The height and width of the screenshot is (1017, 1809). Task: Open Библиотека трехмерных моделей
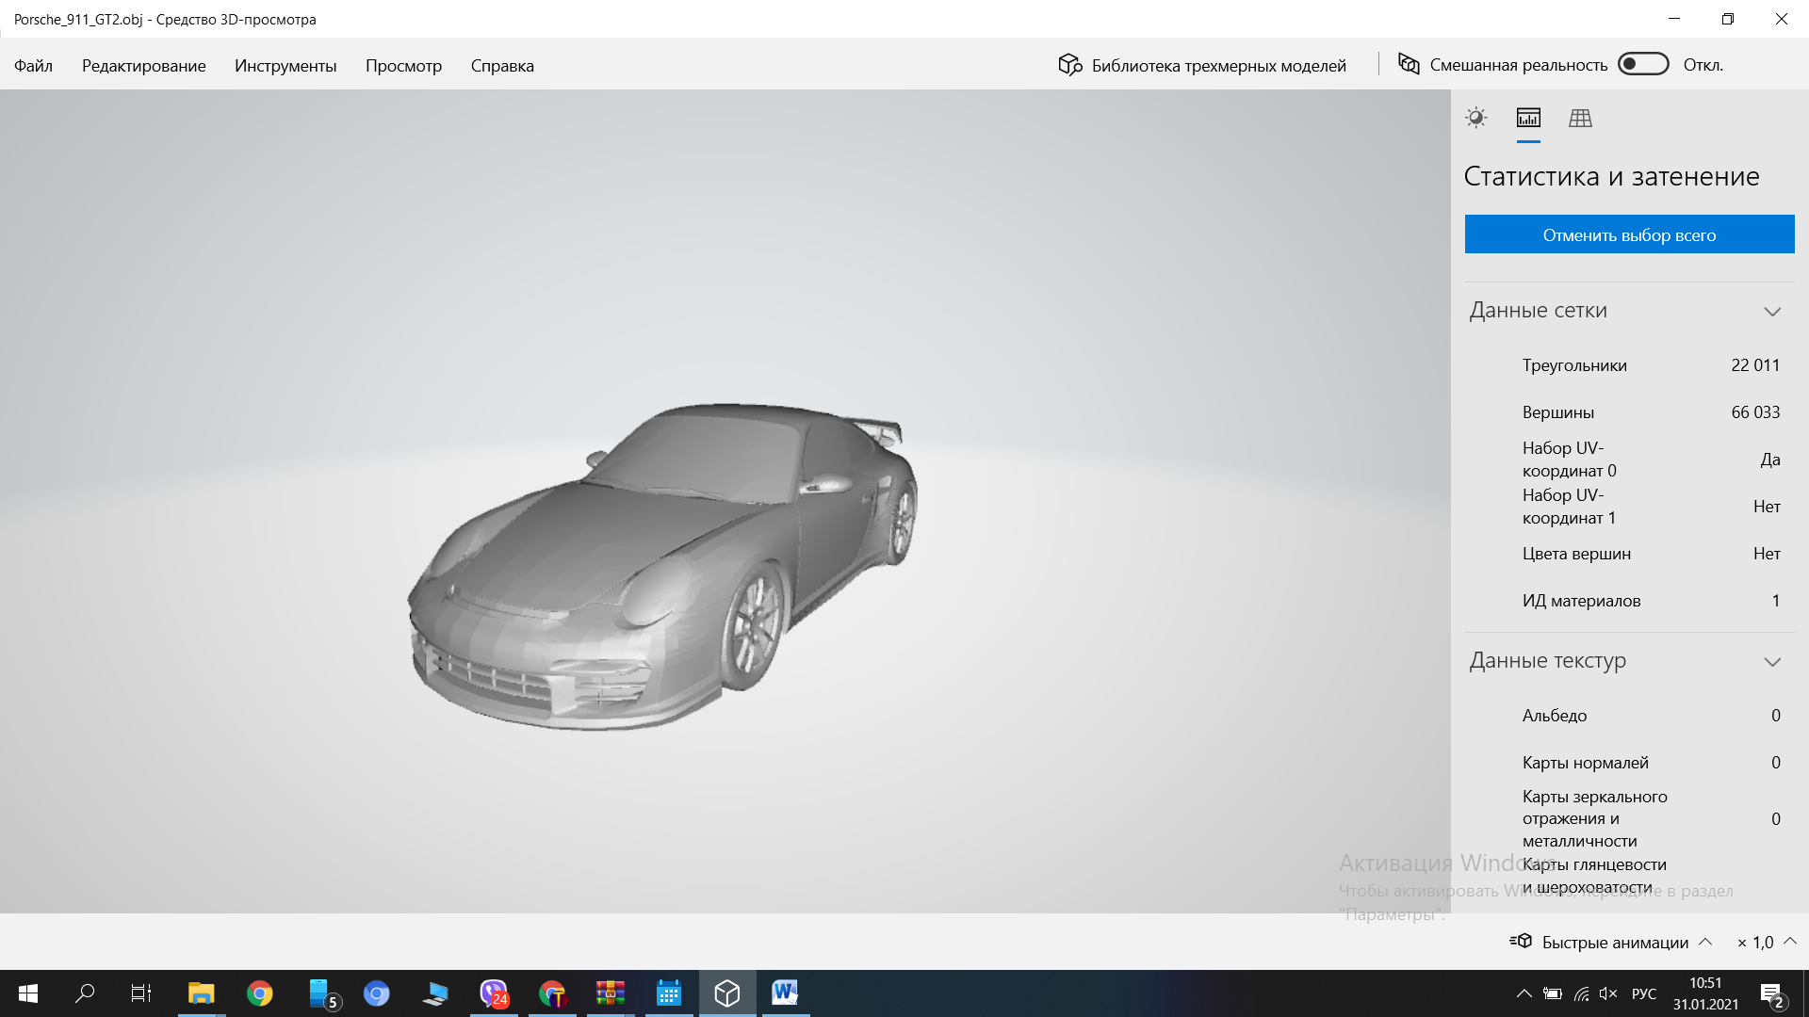[x=1218, y=66]
